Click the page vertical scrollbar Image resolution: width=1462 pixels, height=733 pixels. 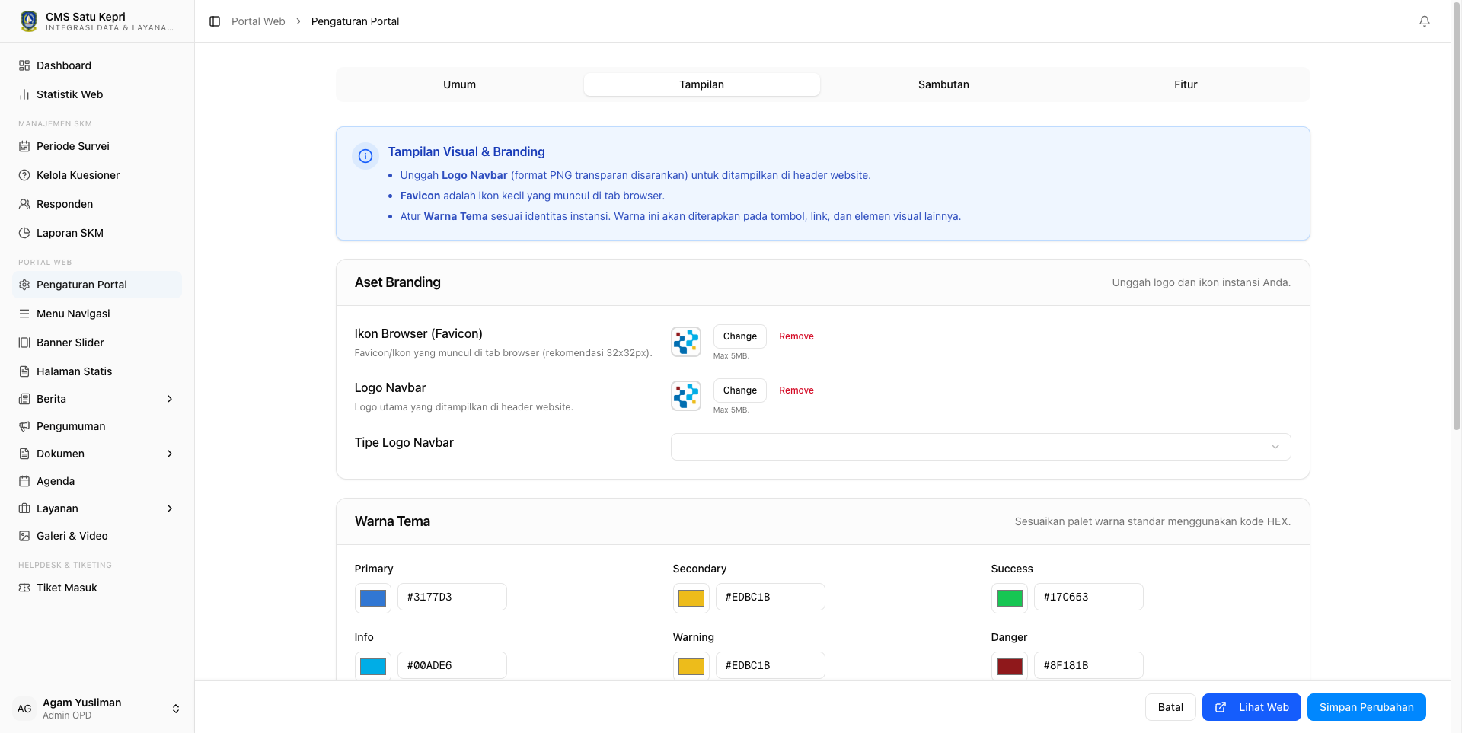(x=1457, y=217)
